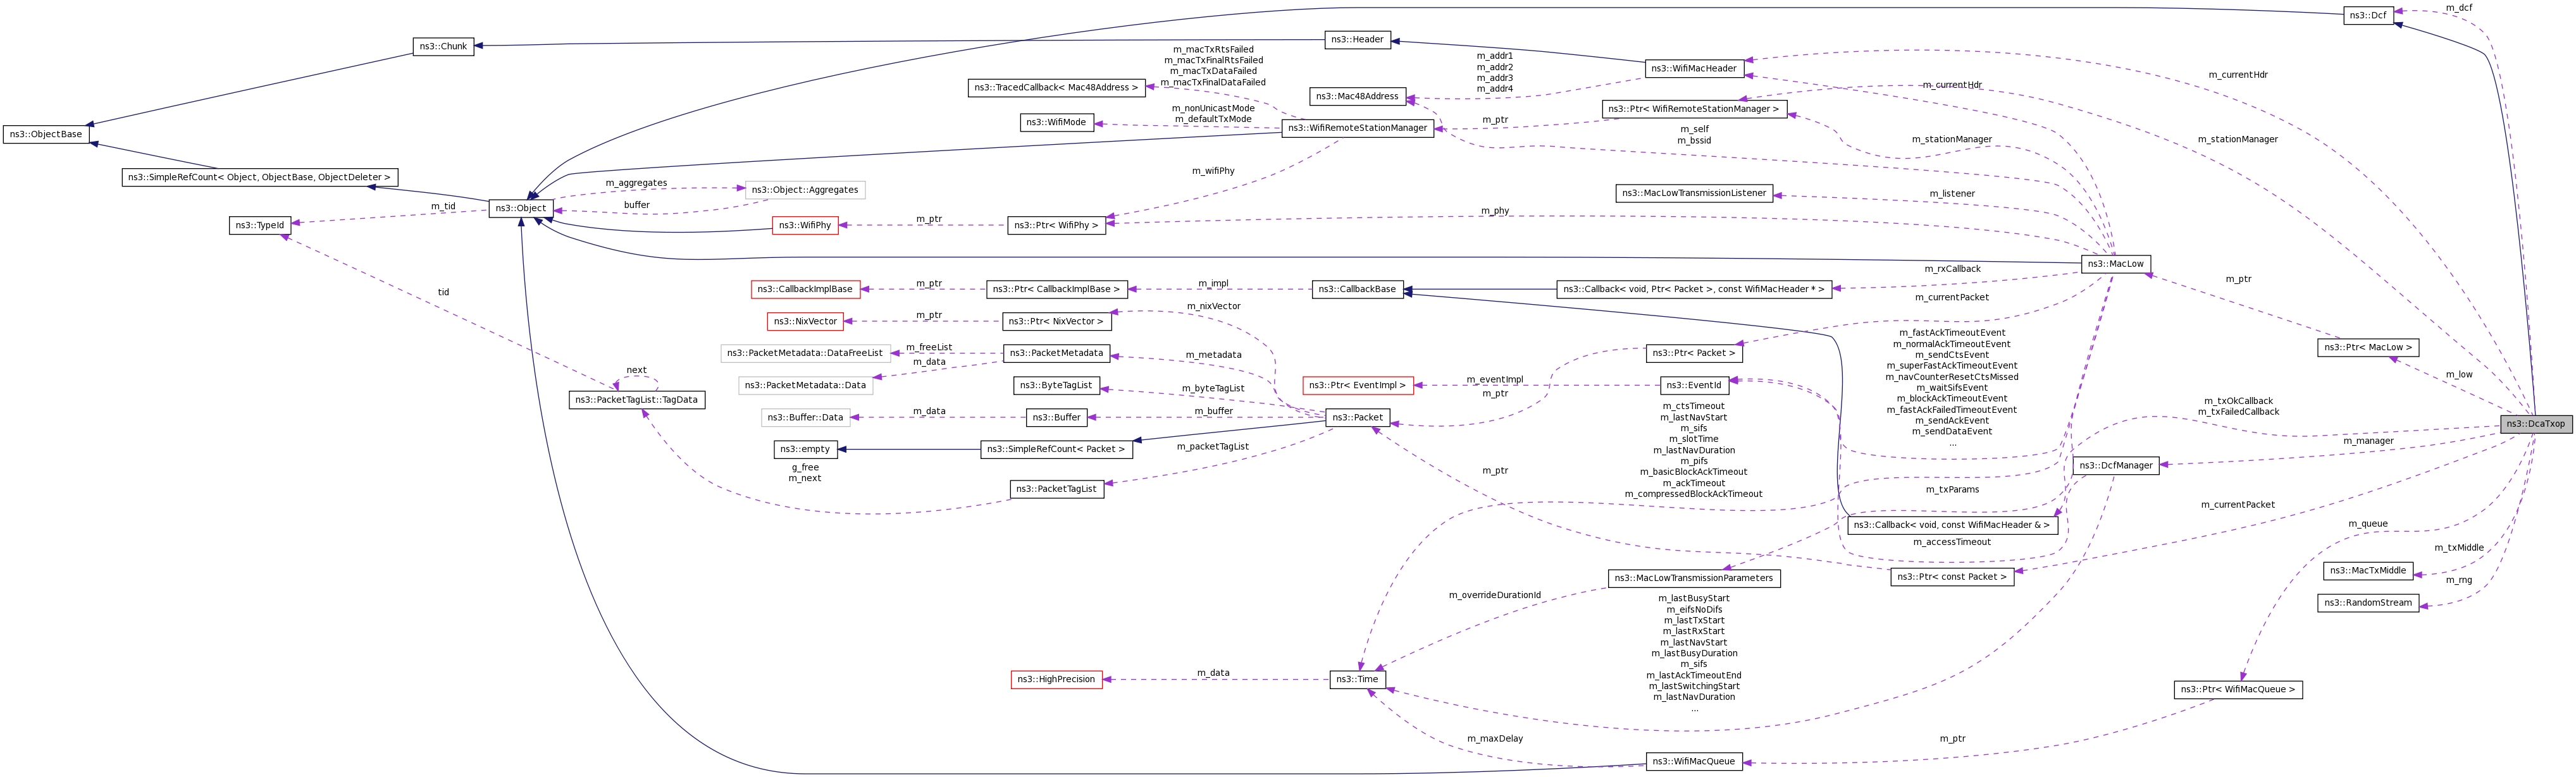
Task: Open the ns3::Header node
Action: [x=1357, y=39]
